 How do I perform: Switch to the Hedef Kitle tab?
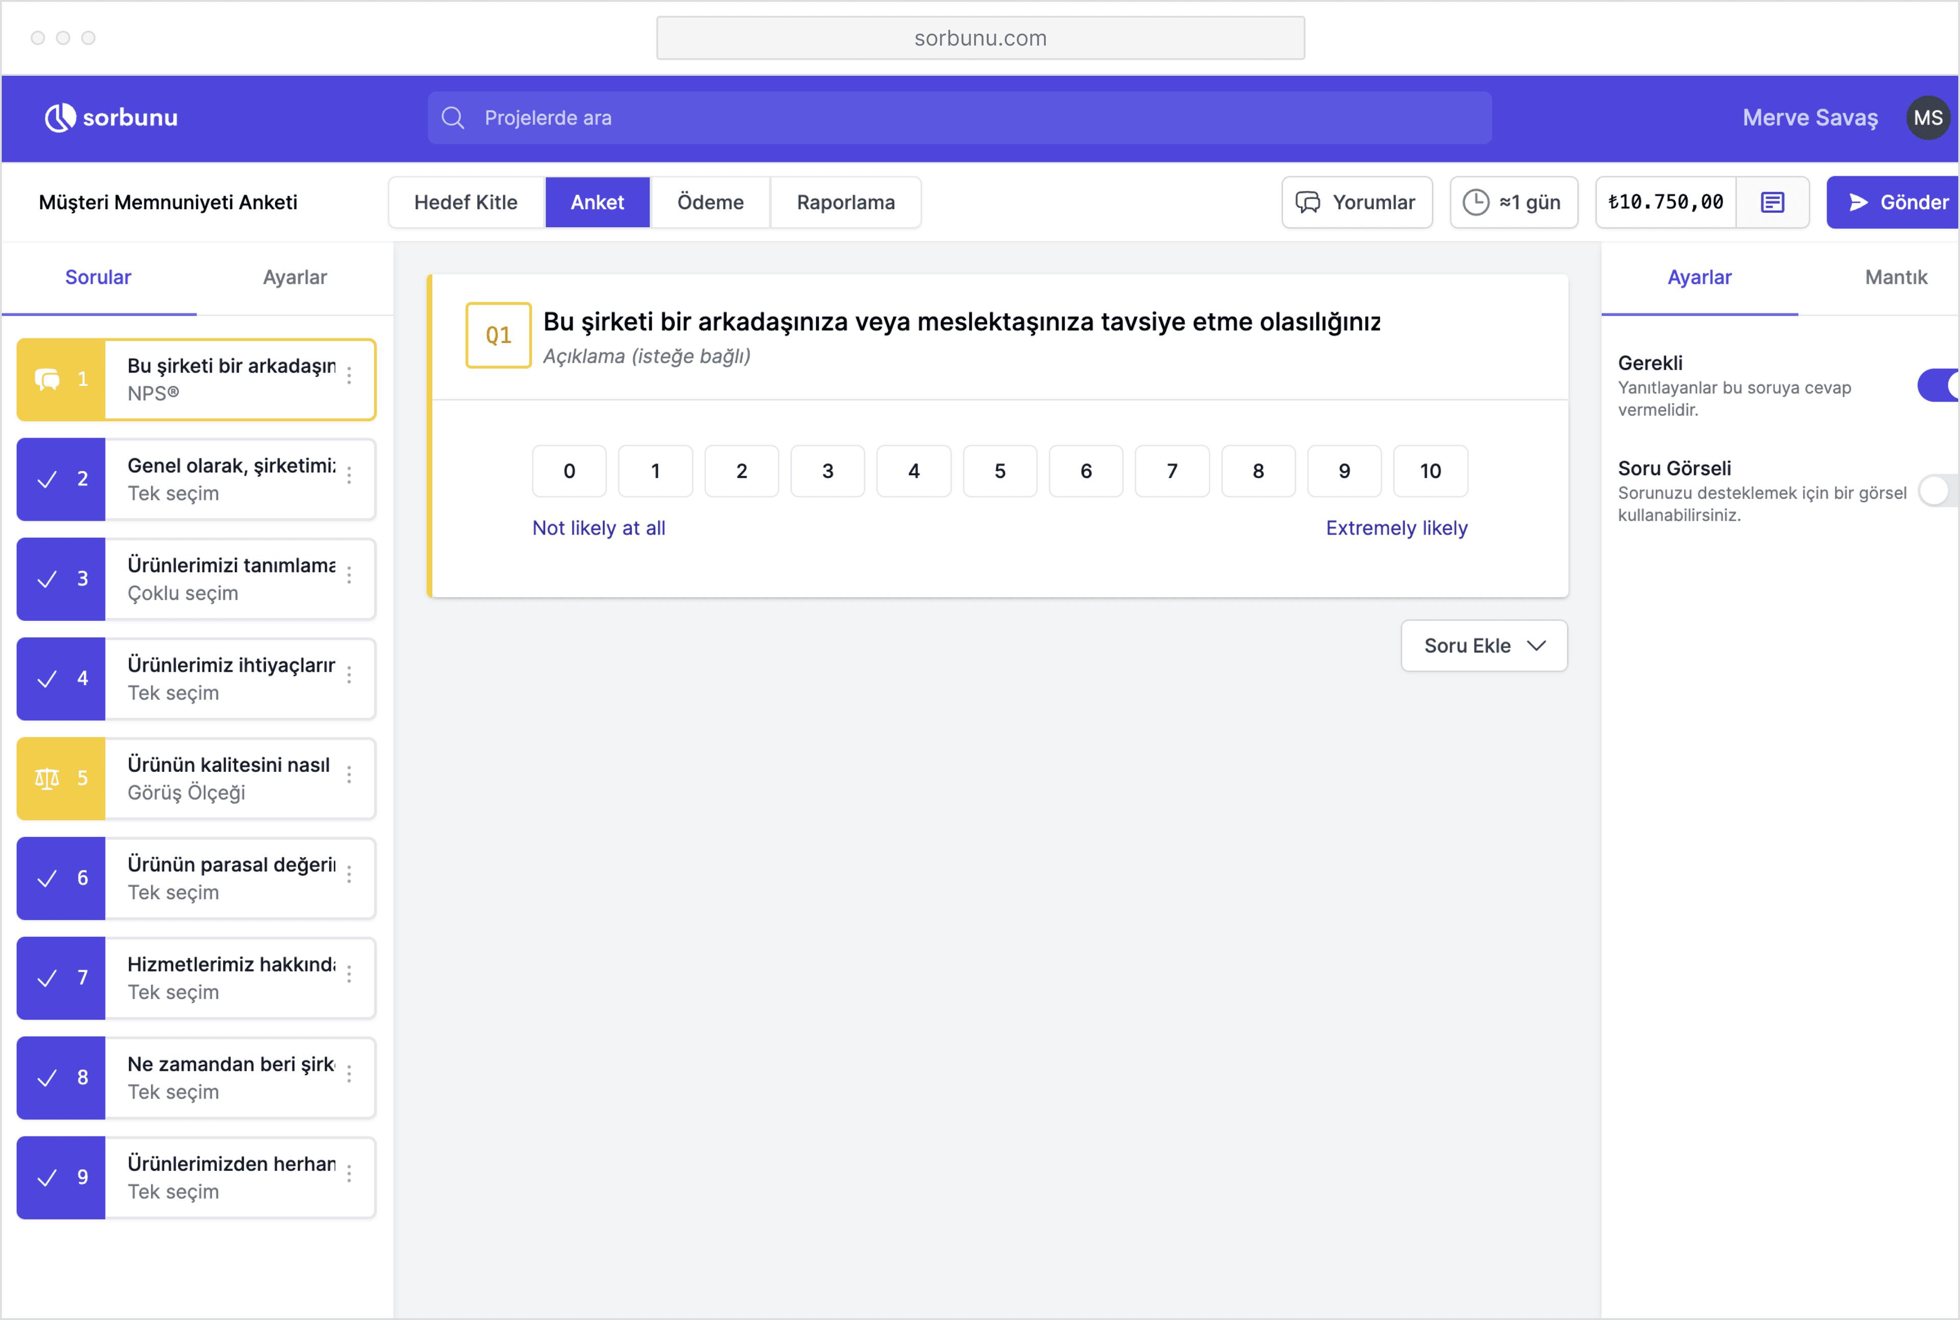(465, 202)
